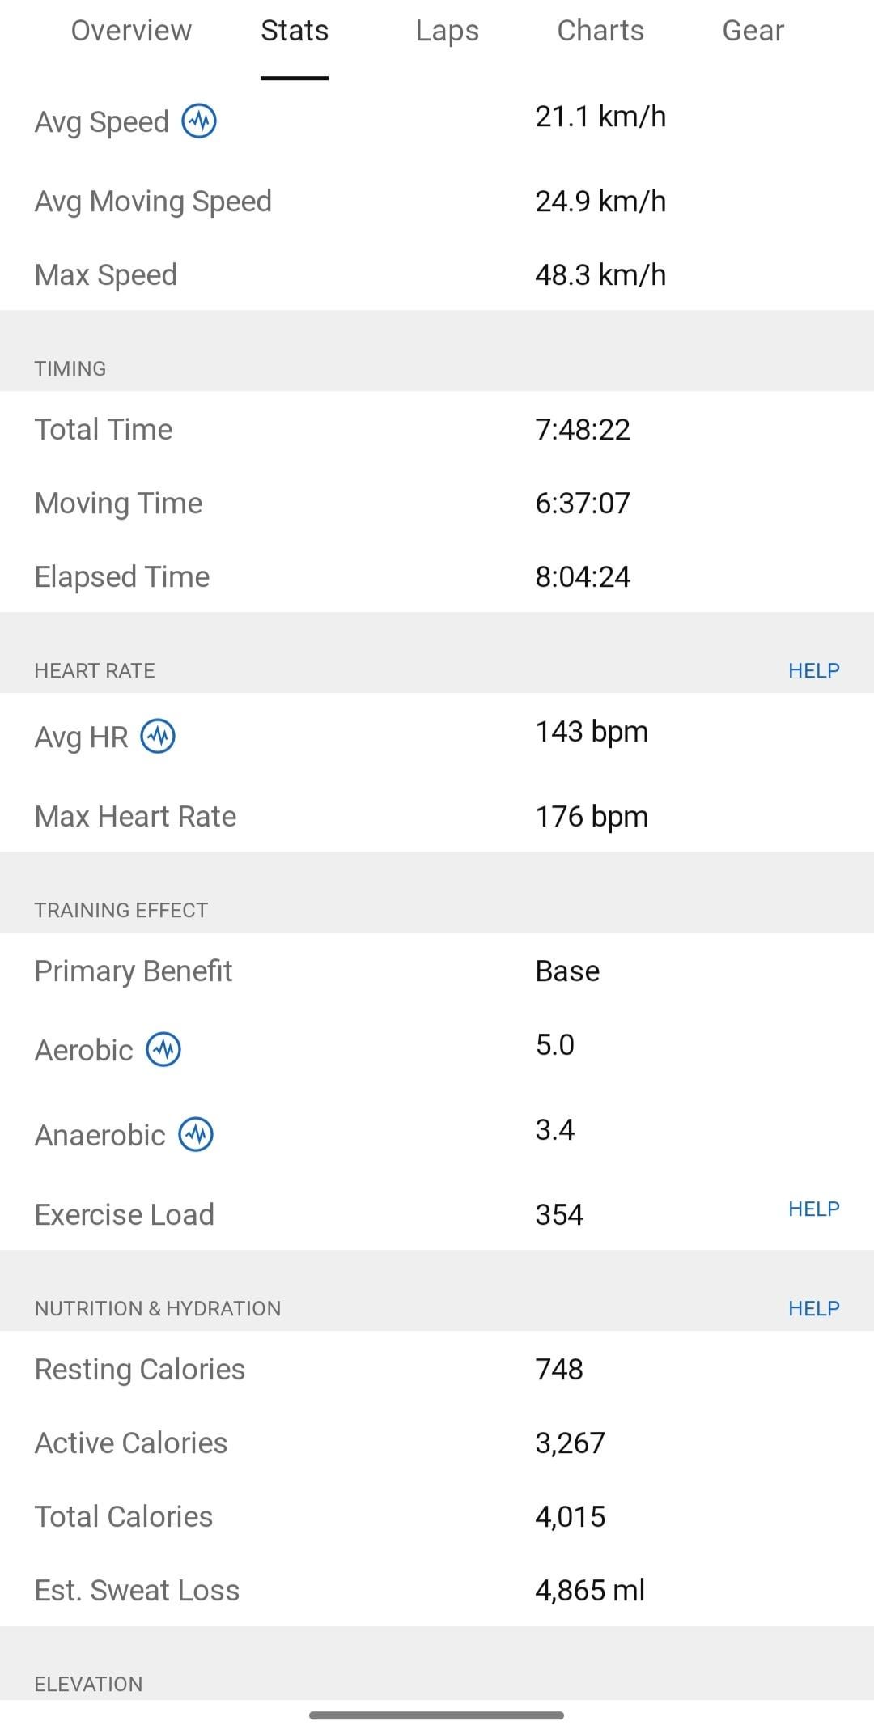Tap the Est. Sweat Loss row
Image resolution: width=874 pixels, height=1734 pixels.
(x=437, y=1590)
